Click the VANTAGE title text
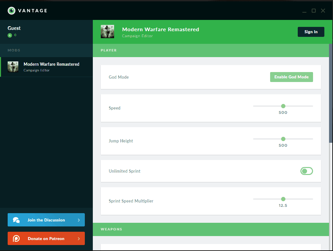The image size is (333, 251). 33,11
